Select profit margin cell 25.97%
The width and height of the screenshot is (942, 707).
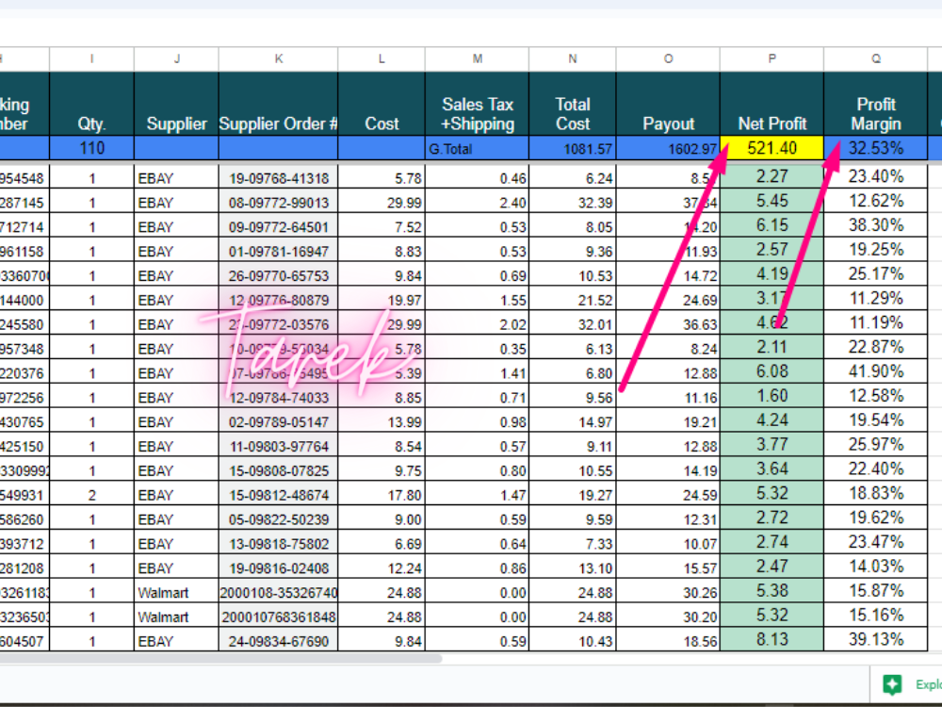click(876, 445)
